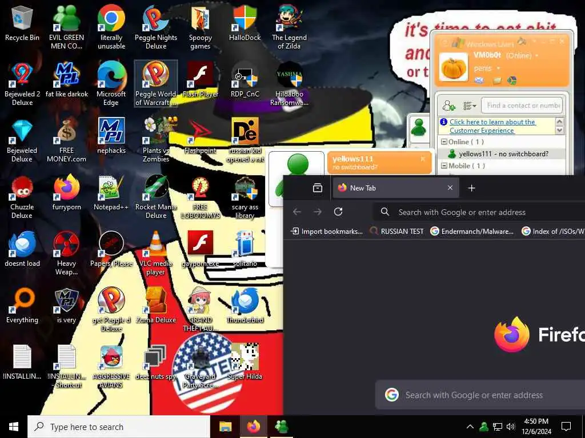Viewport: 585px width, 438px height.
Task: Open the Endermanch/Malware bookmark
Action: point(471,232)
